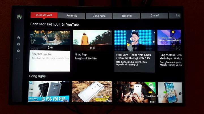The height and width of the screenshot is (114, 204).
Task: Open the account avatar in the sidebar
Action: pos(19,17)
